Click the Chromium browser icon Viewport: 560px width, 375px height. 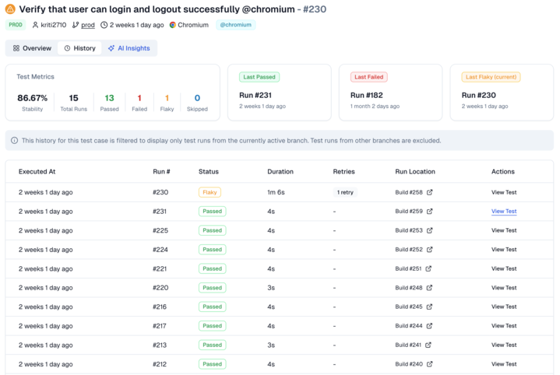point(173,25)
